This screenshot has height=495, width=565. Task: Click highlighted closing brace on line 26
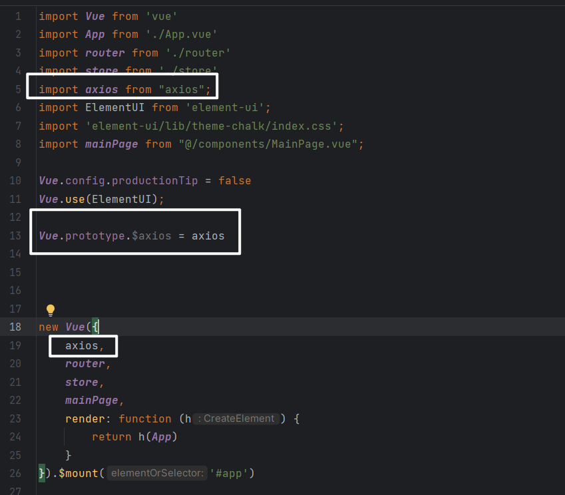42,474
